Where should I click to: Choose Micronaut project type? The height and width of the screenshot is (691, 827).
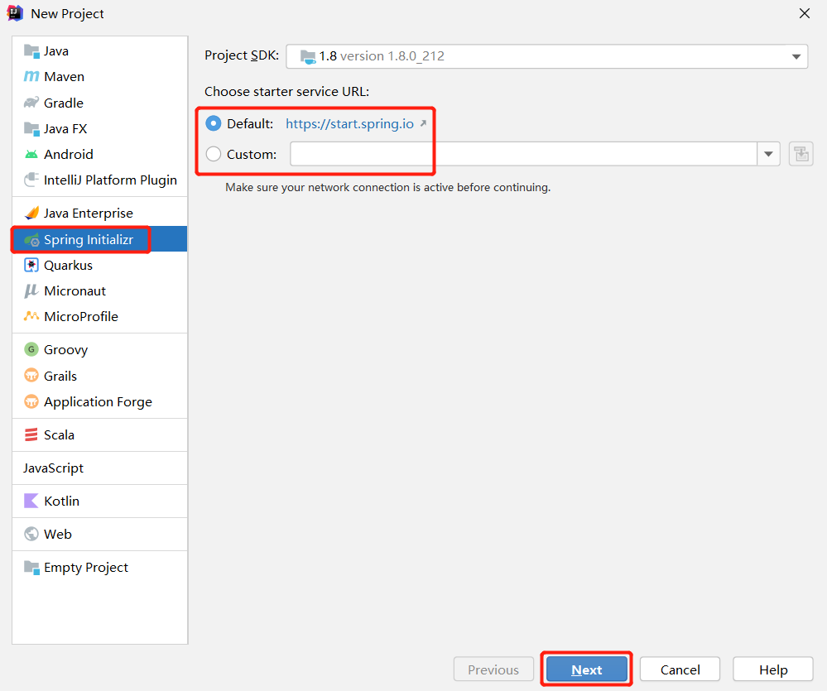pyautogui.click(x=75, y=291)
